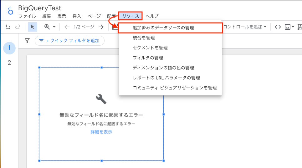Select page 2 in the sidebar
This screenshot has width=302, height=168.
pyautogui.click(x=9, y=63)
